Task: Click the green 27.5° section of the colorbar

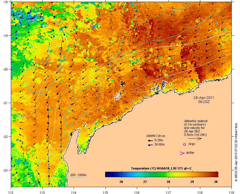Action: coord(157,174)
